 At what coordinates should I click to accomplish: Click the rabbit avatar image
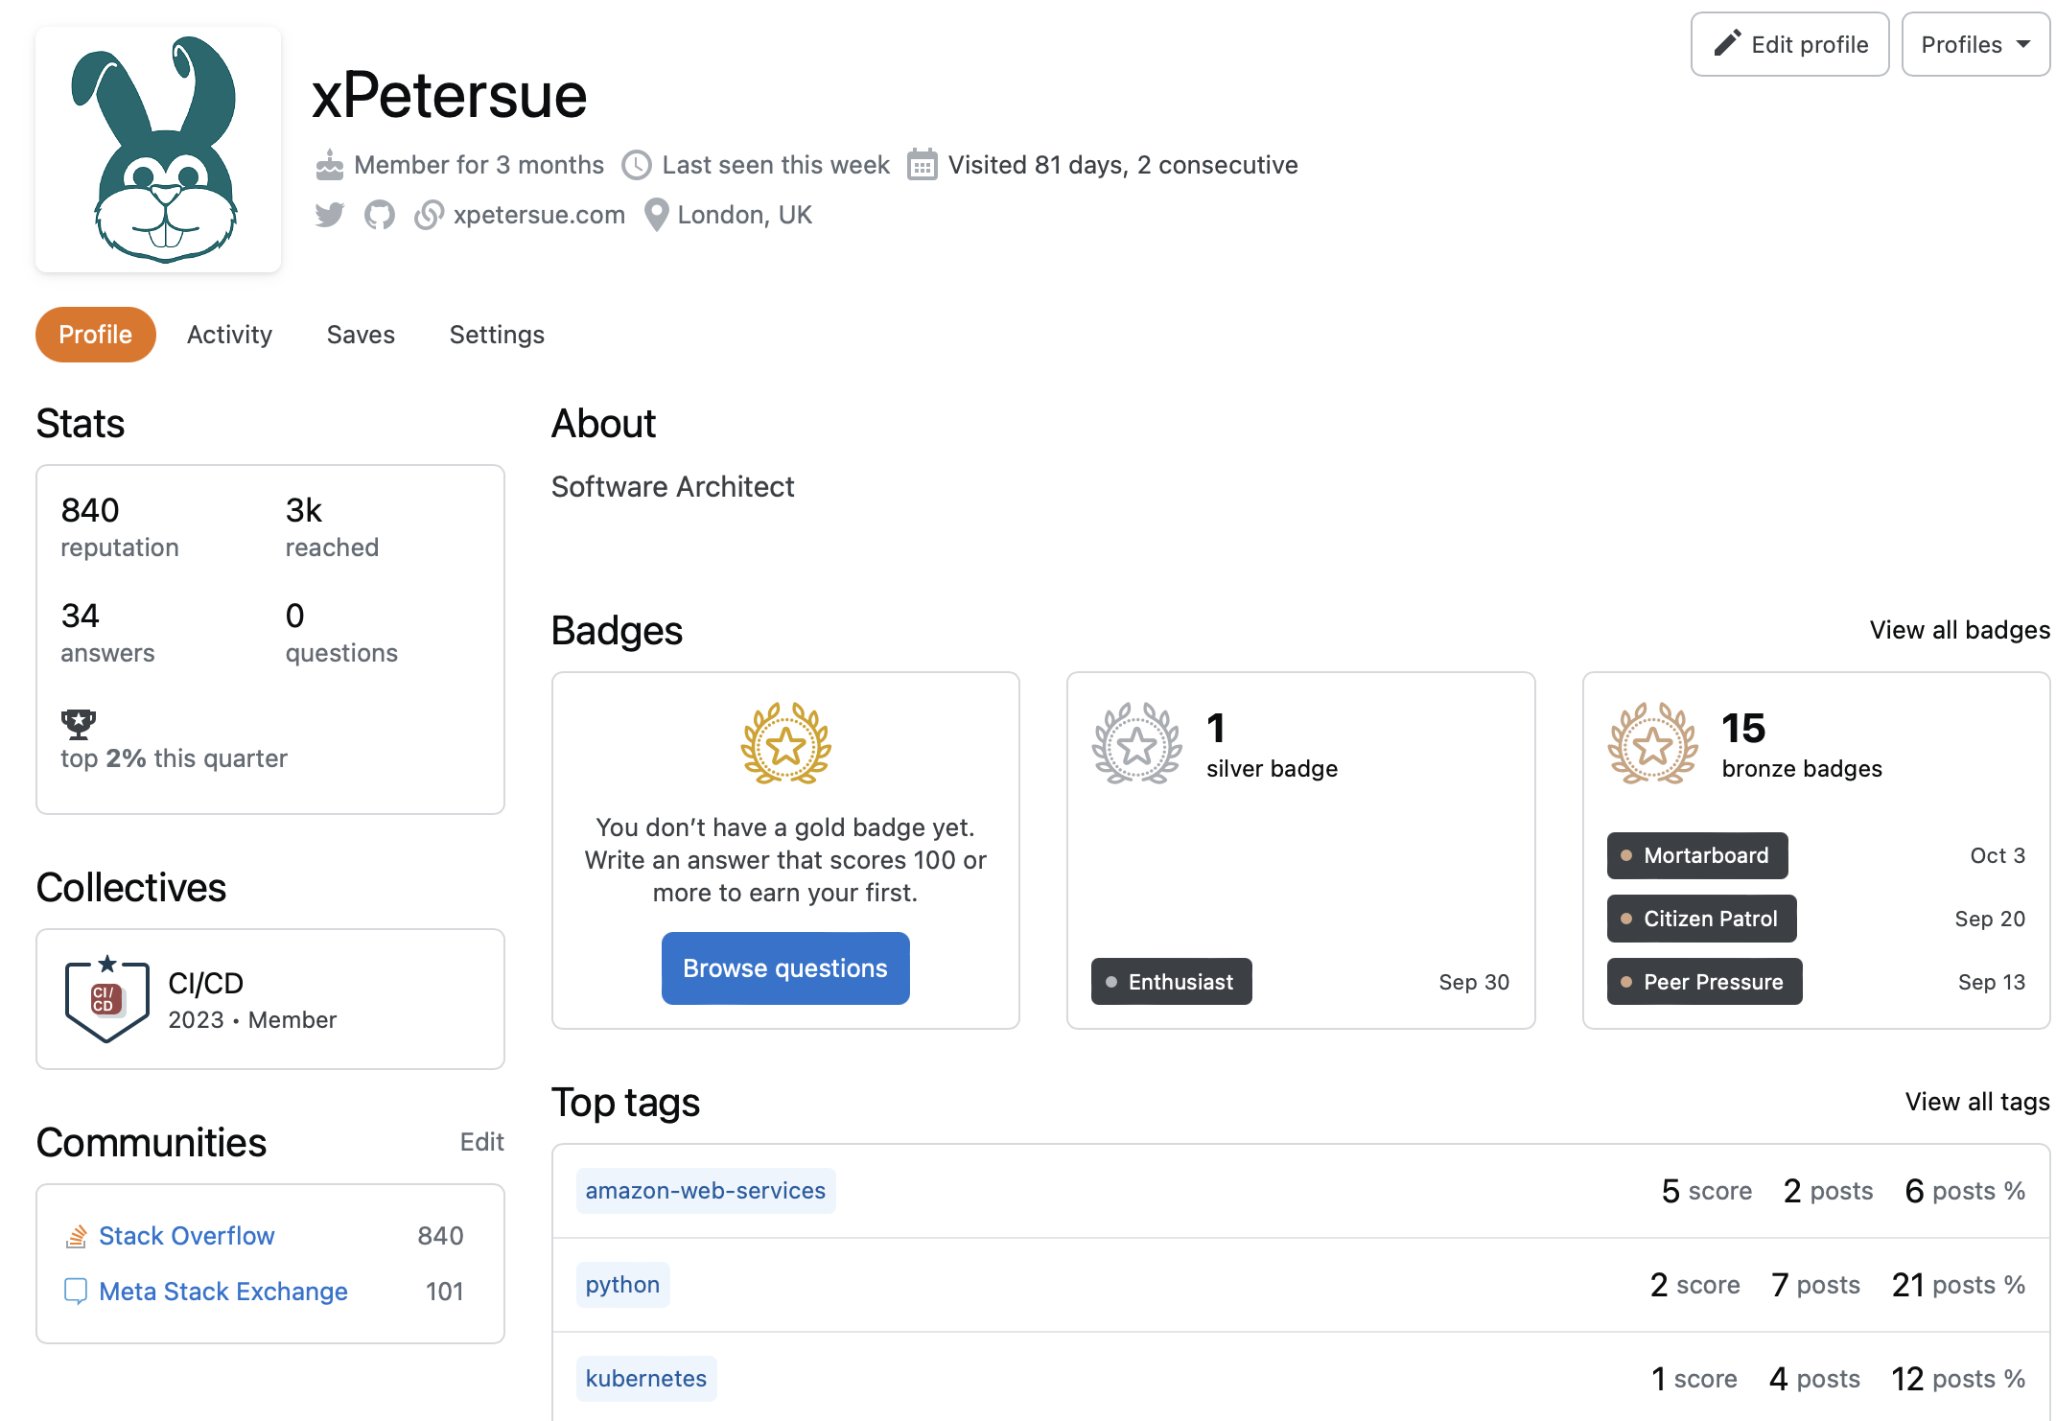coord(158,150)
